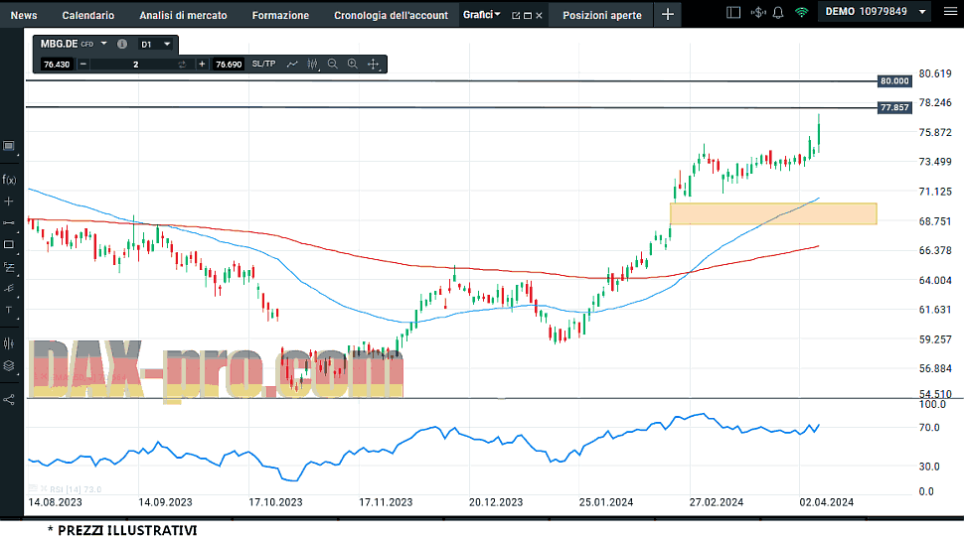Select the text annotation tool

(9, 310)
